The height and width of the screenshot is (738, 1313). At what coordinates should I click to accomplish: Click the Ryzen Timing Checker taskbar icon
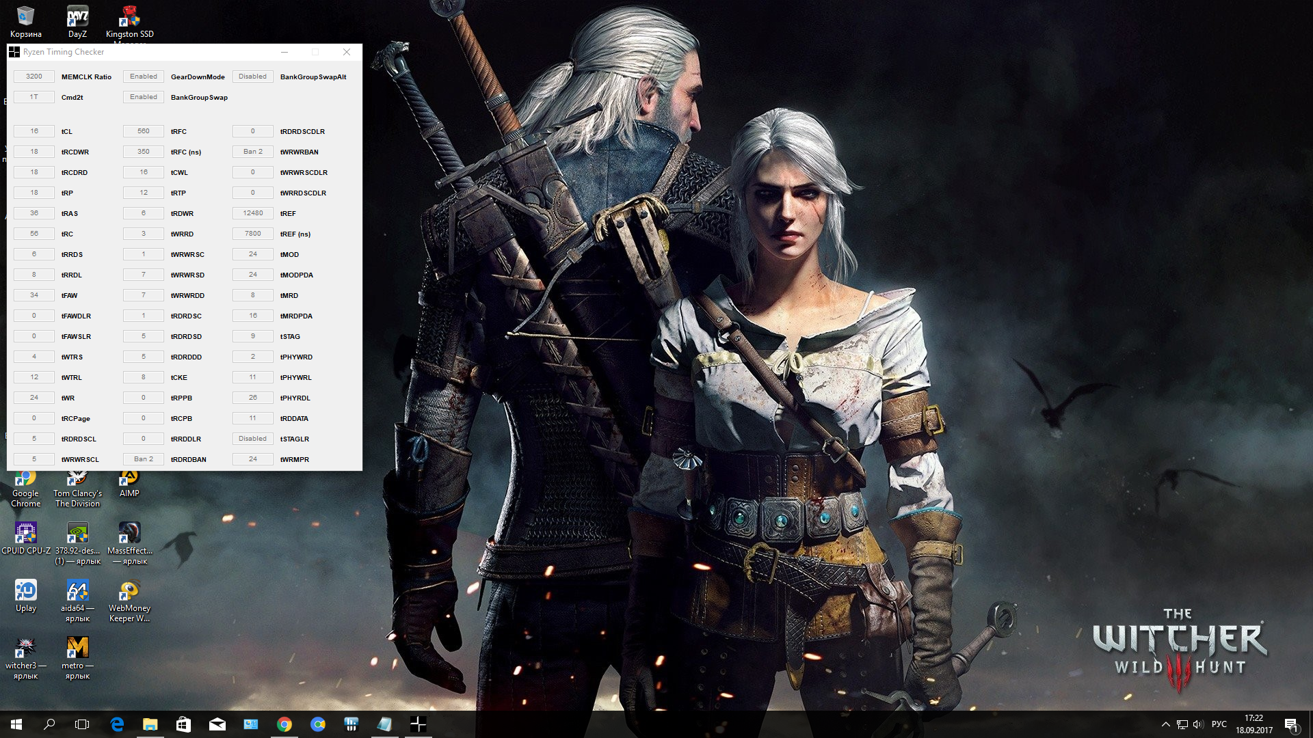[x=418, y=724]
